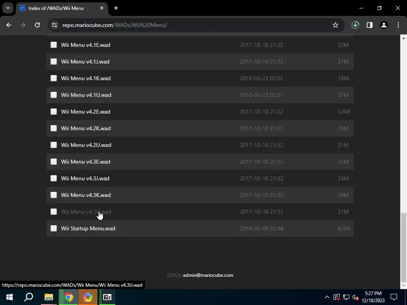
Task: Open File Explorer from taskbar
Action: (x=48, y=297)
